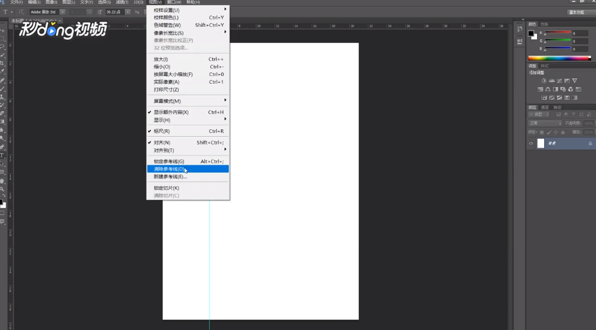596x330 pixels.
Task: Open the 文件(F) menu
Action: click(17, 3)
